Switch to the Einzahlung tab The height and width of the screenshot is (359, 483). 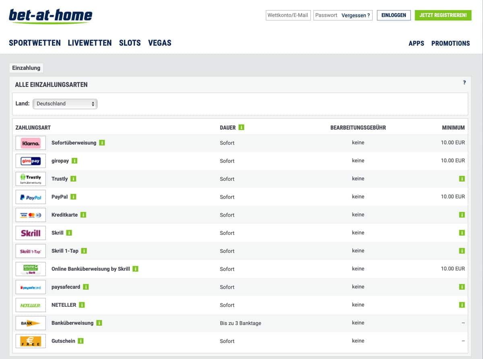[26, 68]
